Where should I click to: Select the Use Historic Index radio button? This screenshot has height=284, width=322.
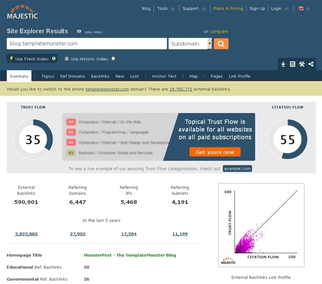(113, 59)
